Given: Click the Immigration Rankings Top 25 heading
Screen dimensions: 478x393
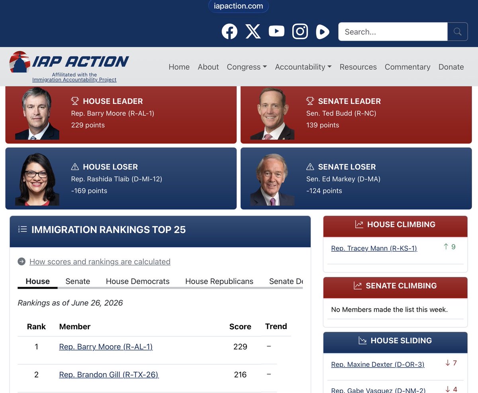Looking at the screenshot, I should point(108,230).
